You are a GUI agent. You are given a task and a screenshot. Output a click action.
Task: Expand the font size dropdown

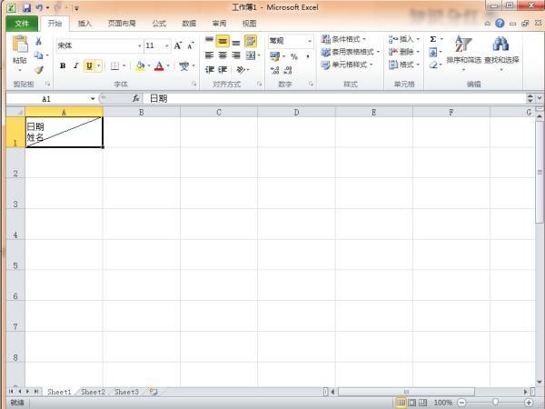(165, 45)
